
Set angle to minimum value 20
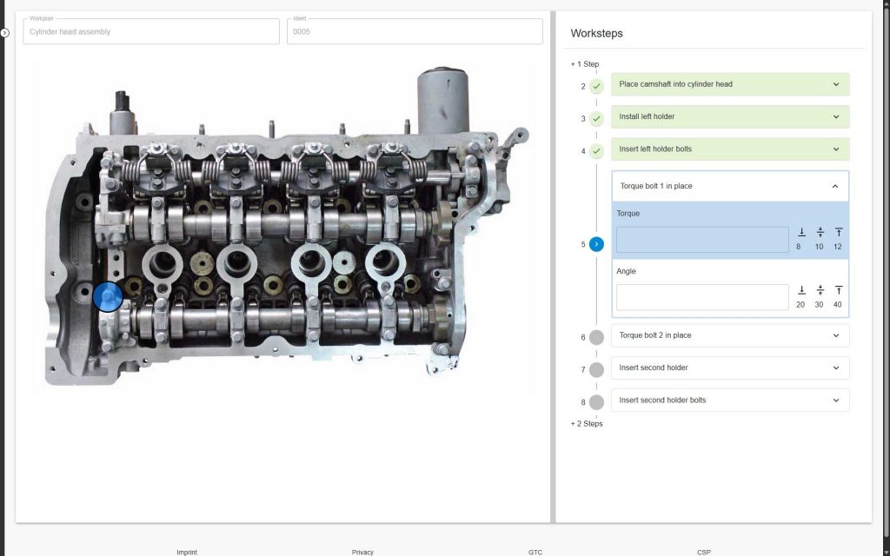pos(801,296)
